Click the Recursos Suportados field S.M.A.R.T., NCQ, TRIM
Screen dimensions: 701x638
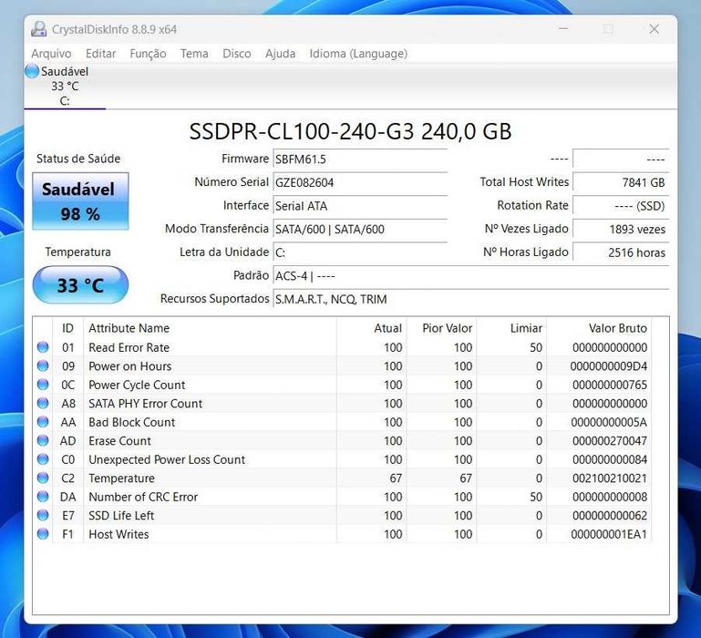[470, 299]
